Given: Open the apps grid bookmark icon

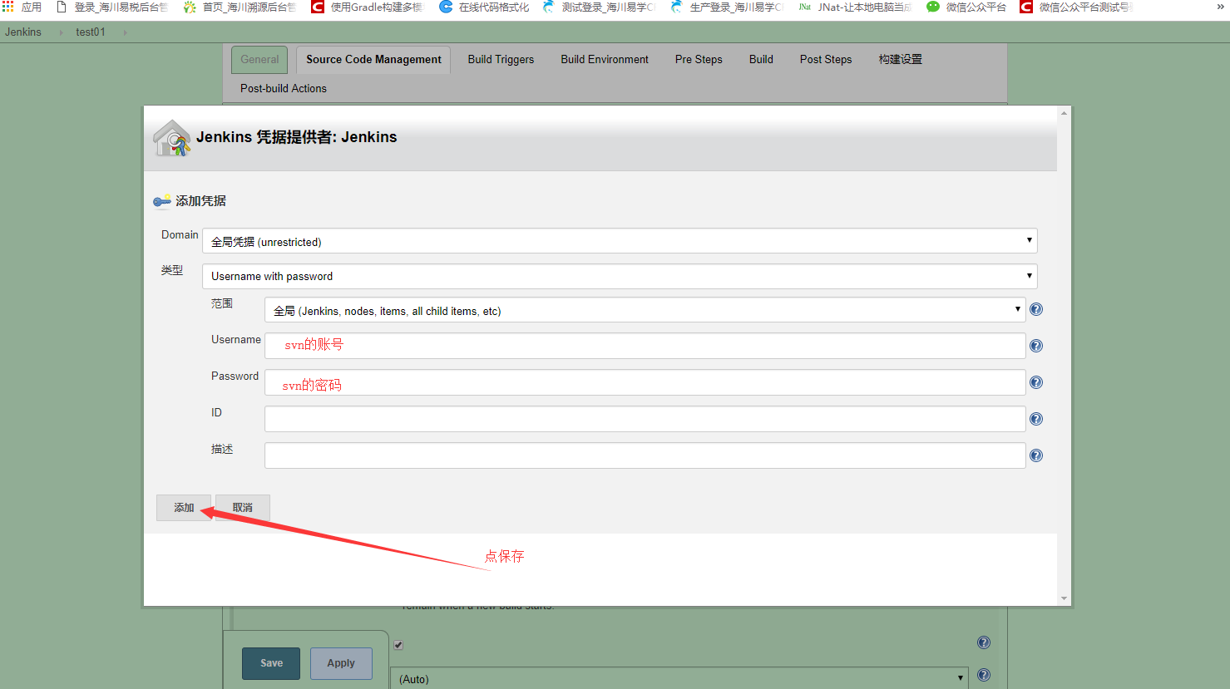Looking at the screenshot, I should coord(8,7).
